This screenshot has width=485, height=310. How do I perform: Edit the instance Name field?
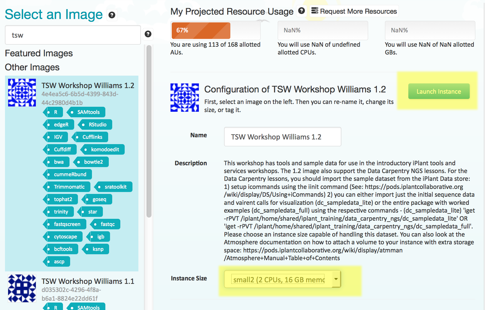282,137
